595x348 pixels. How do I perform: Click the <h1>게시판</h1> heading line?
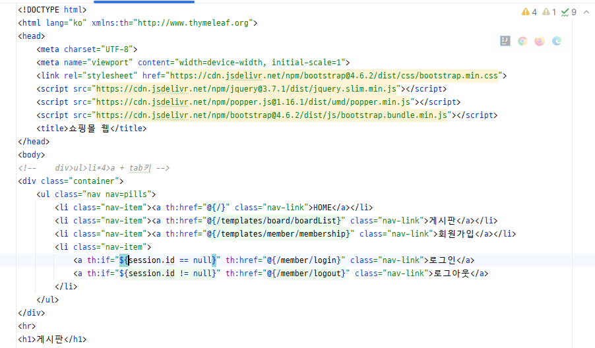(x=52, y=339)
